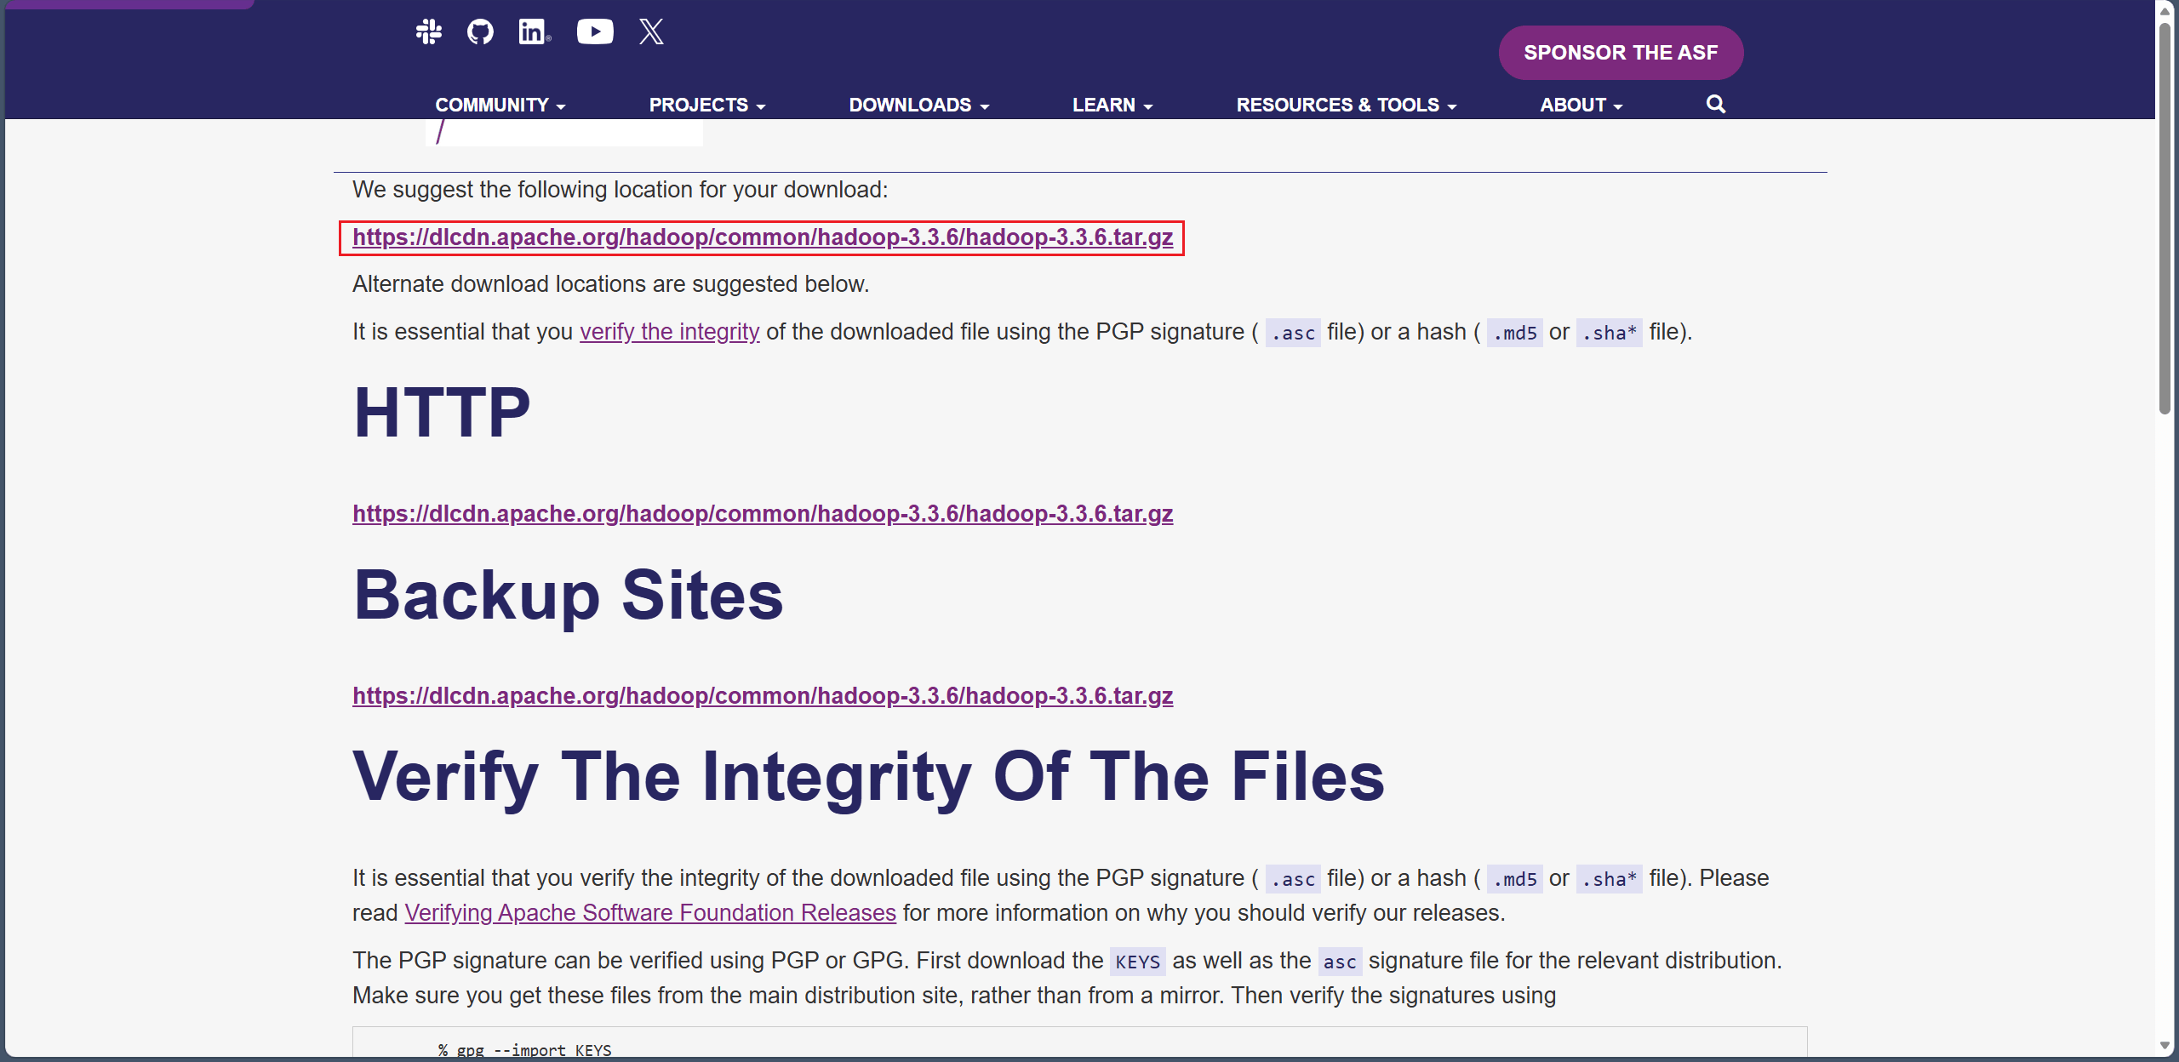The width and height of the screenshot is (2179, 1062).
Task: Open the Slack icon link
Action: (x=429, y=32)
